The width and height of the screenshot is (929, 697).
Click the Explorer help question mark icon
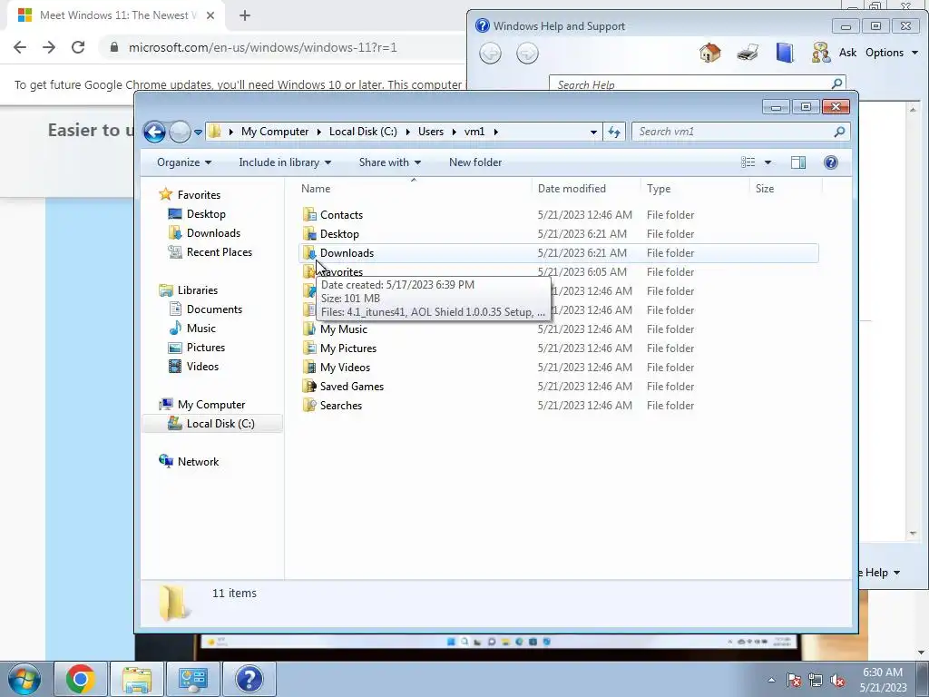pos(831,162)
